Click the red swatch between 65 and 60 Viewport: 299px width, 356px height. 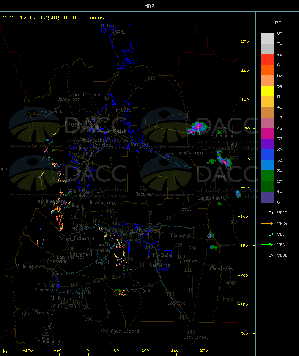[267, 60]
